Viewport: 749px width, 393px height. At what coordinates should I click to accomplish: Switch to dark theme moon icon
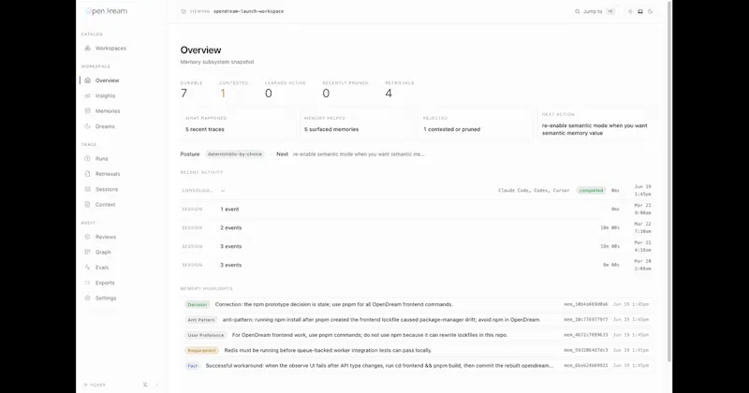[650, 11]
